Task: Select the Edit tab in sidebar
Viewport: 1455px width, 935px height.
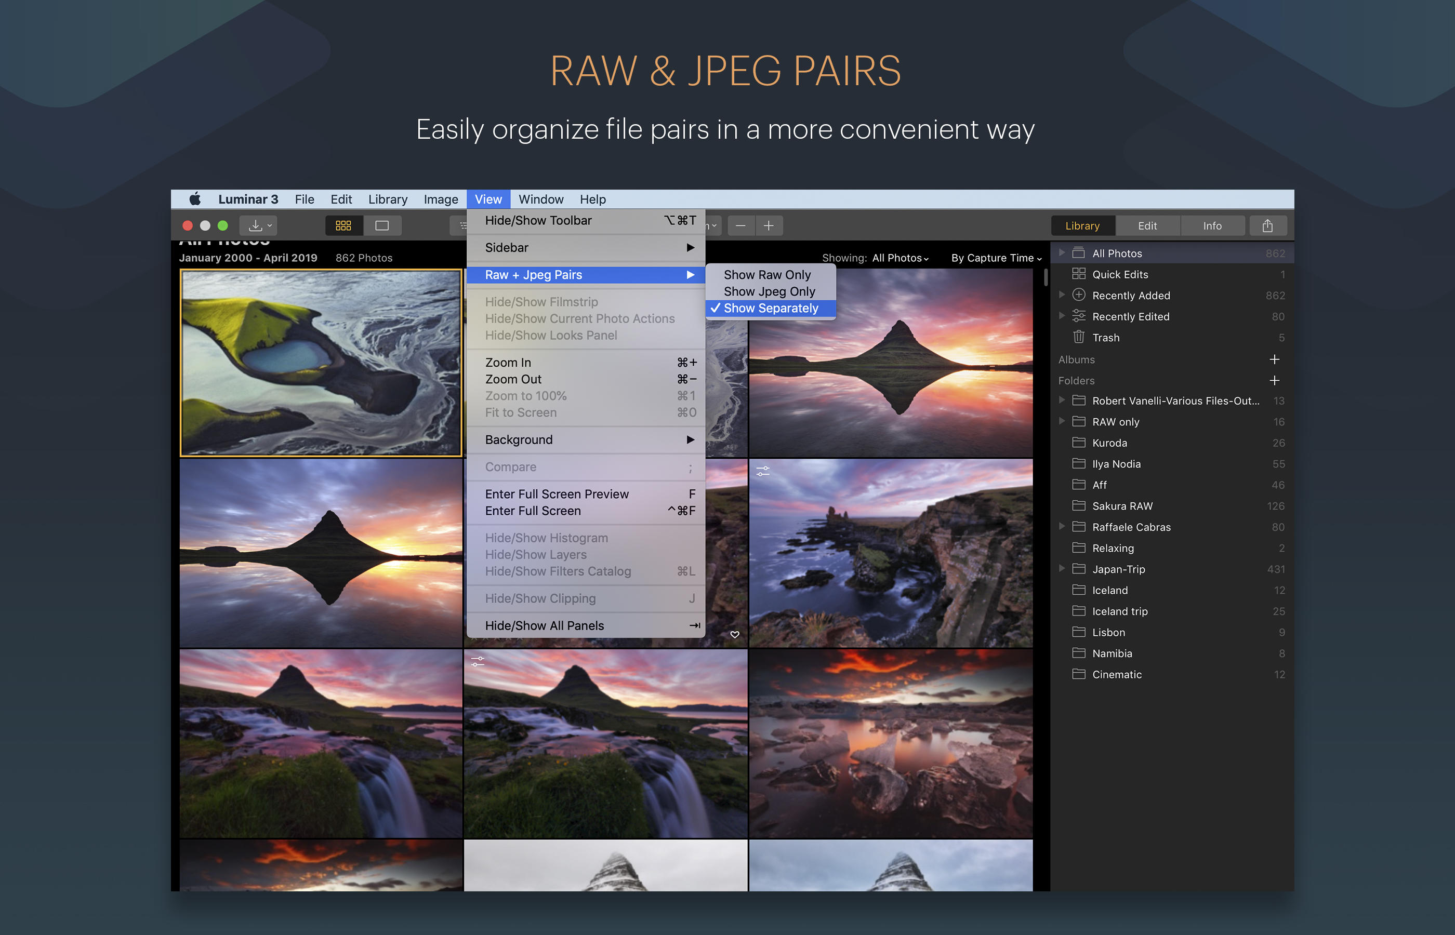Action: click(x=1147, y=225)
